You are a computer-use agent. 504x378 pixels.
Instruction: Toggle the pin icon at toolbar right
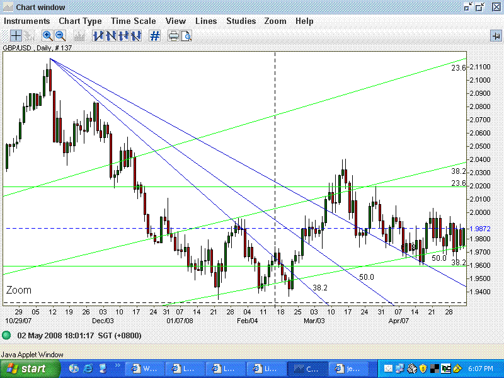coord(495,36)
